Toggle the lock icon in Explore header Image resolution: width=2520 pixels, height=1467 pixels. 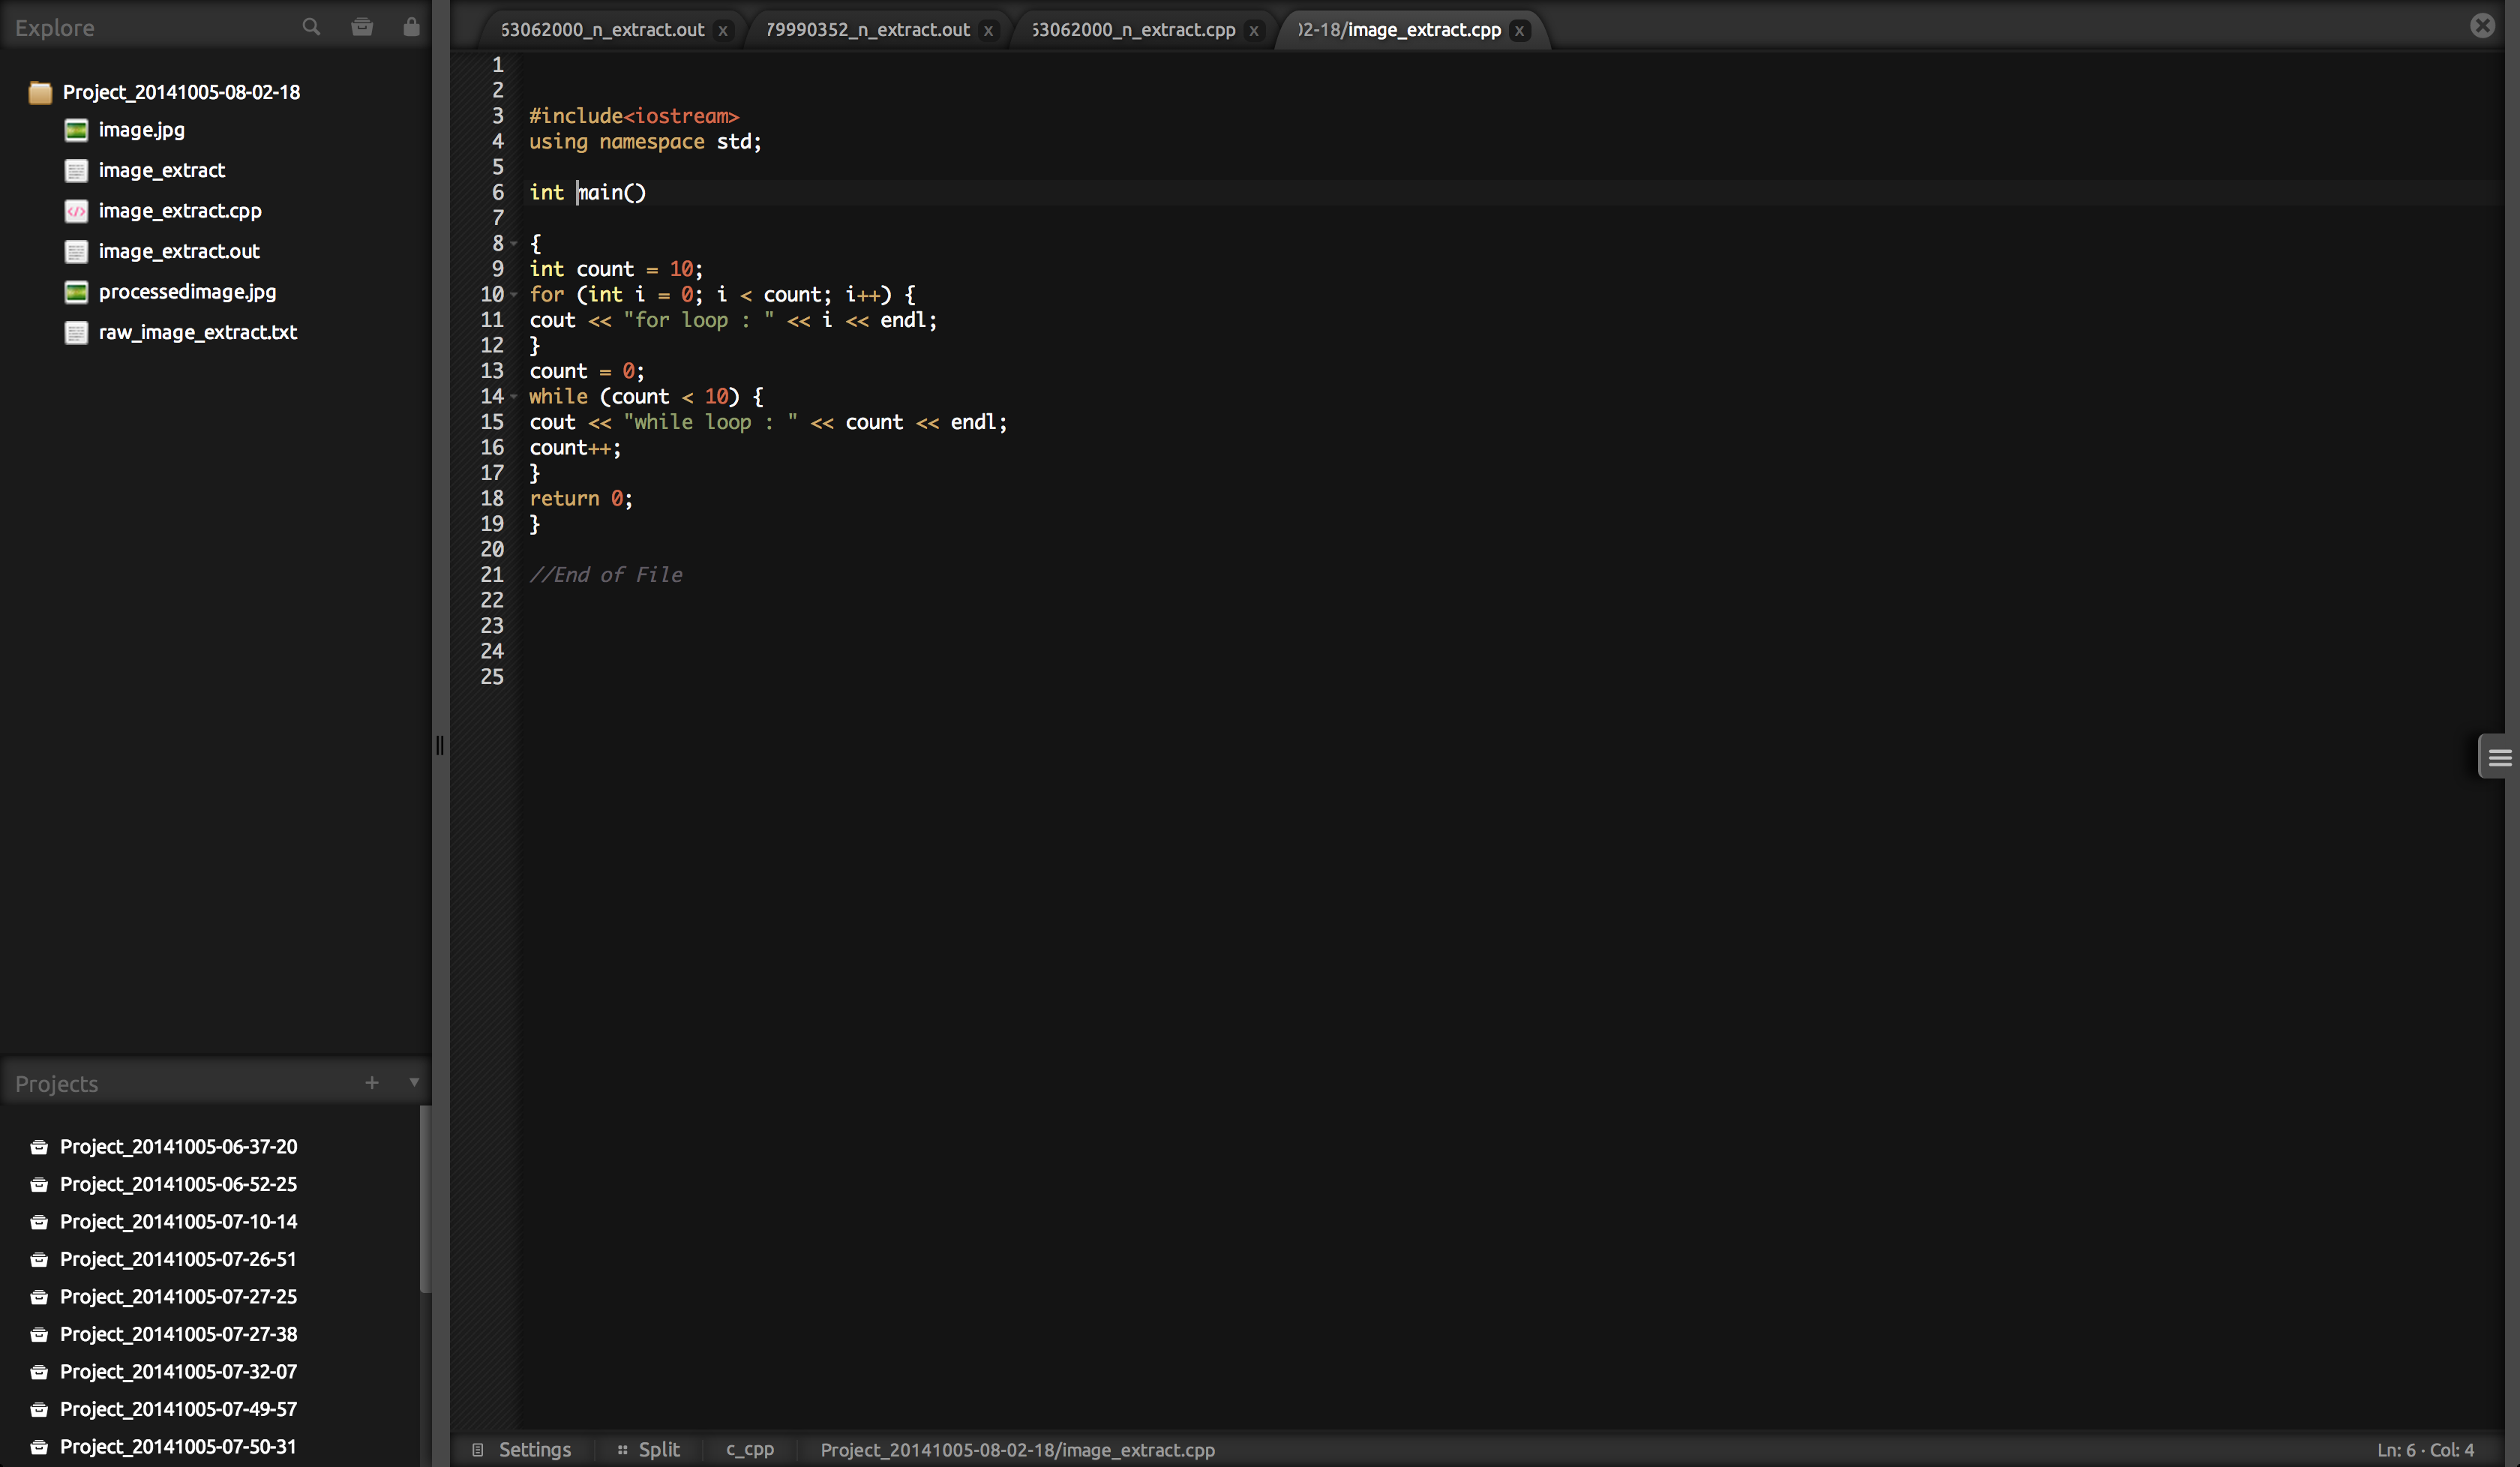click(411, 27)
